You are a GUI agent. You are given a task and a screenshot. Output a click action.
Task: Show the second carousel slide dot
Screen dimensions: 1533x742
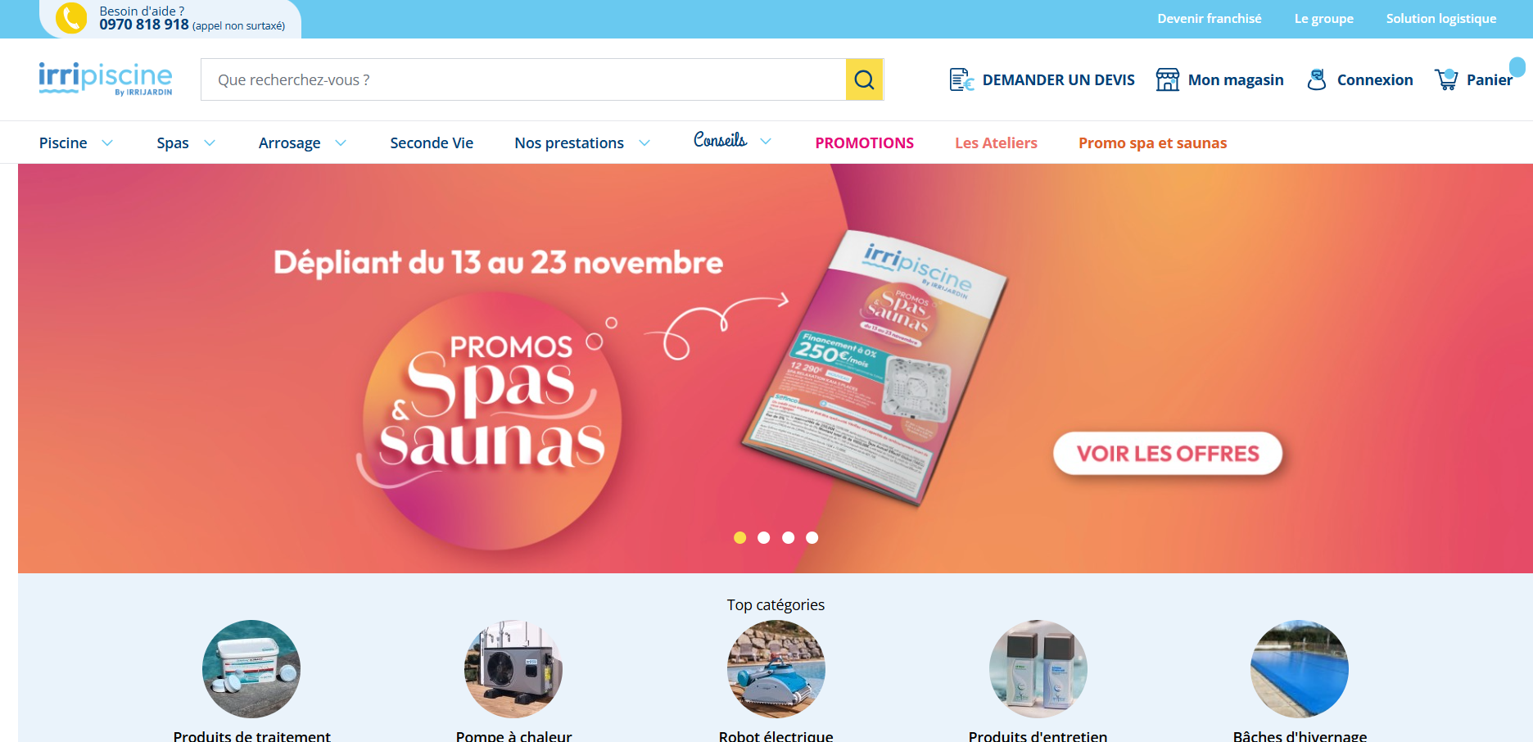coord(764,537)
